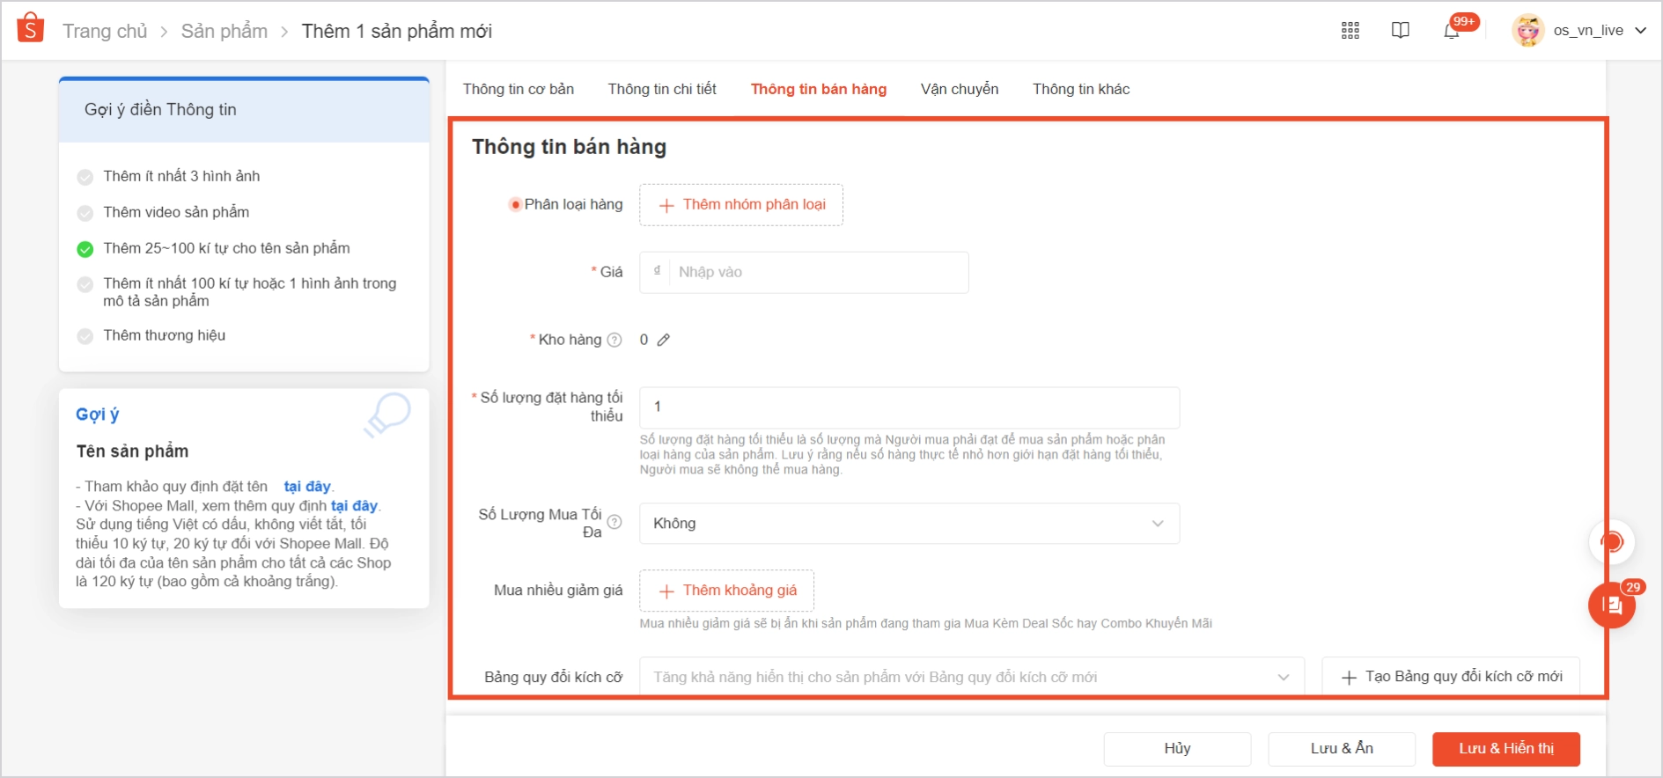The width and height of the screenshot is (1663, 778).
Task: Click 'Thêm video sản phẩm' suggestion text
Action: (176, 212)
